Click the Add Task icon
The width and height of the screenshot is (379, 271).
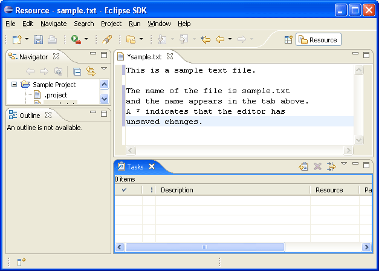pos(303,167)
